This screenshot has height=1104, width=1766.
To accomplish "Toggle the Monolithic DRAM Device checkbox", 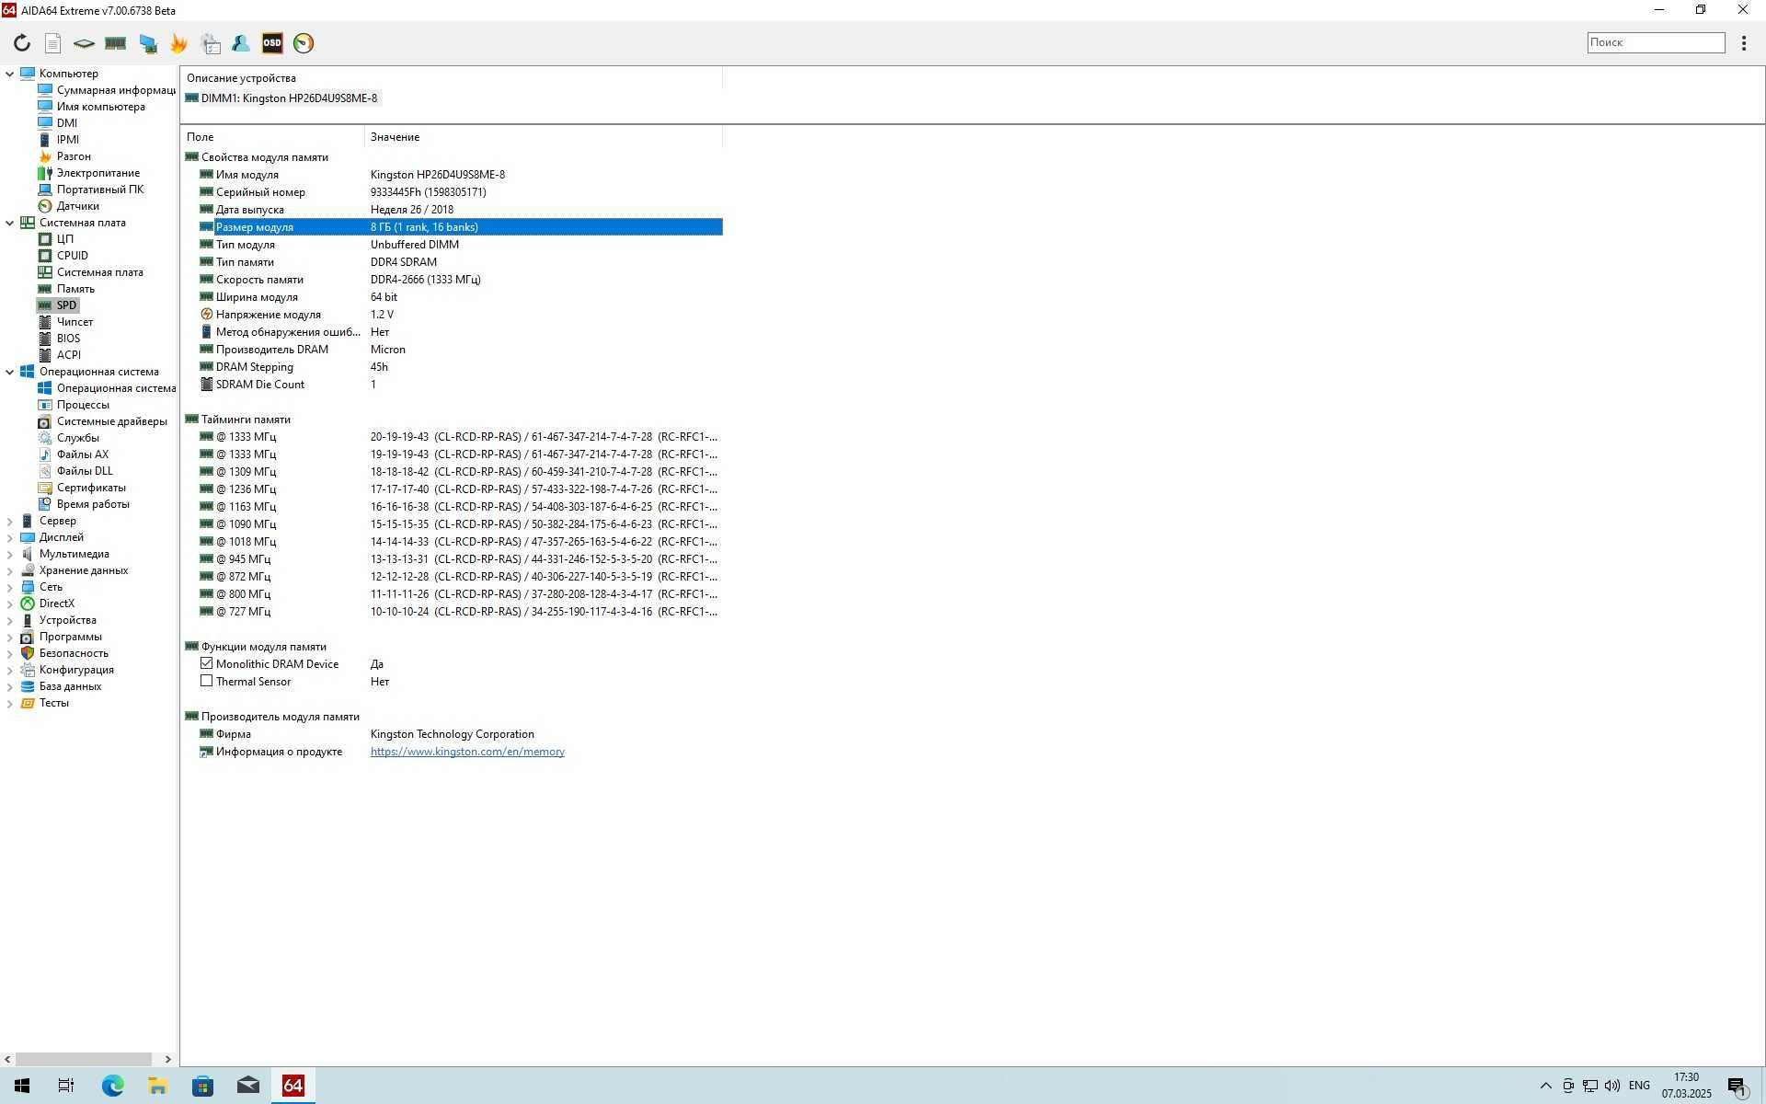I will click(x=206, y=663).
